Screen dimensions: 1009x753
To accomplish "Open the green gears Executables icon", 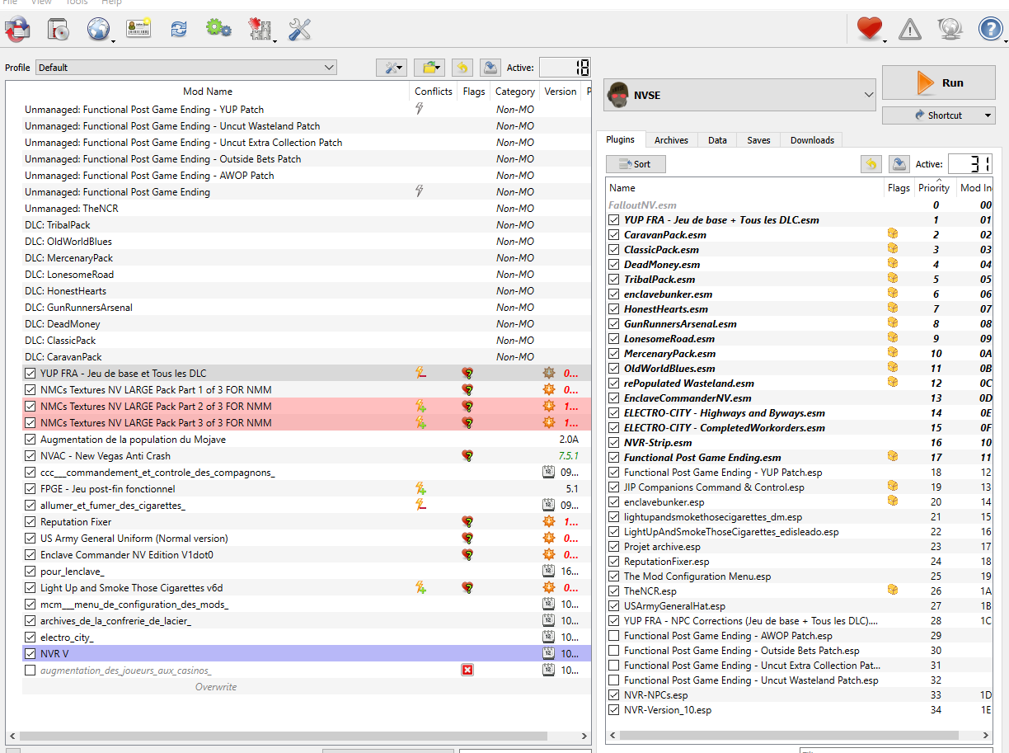I will click(218, 30).
